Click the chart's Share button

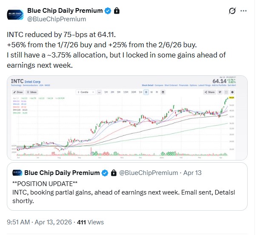[210, 92]
